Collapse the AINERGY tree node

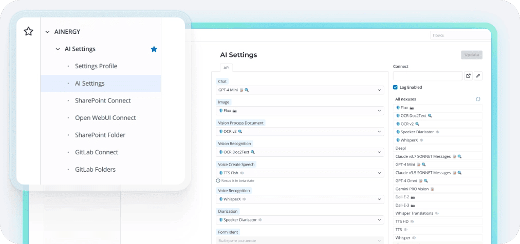click(x=47, y=32)
